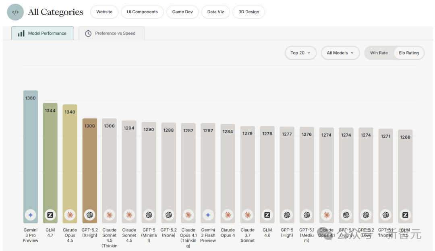Click the code brackets icon beside All Categories

pos(15,12)
